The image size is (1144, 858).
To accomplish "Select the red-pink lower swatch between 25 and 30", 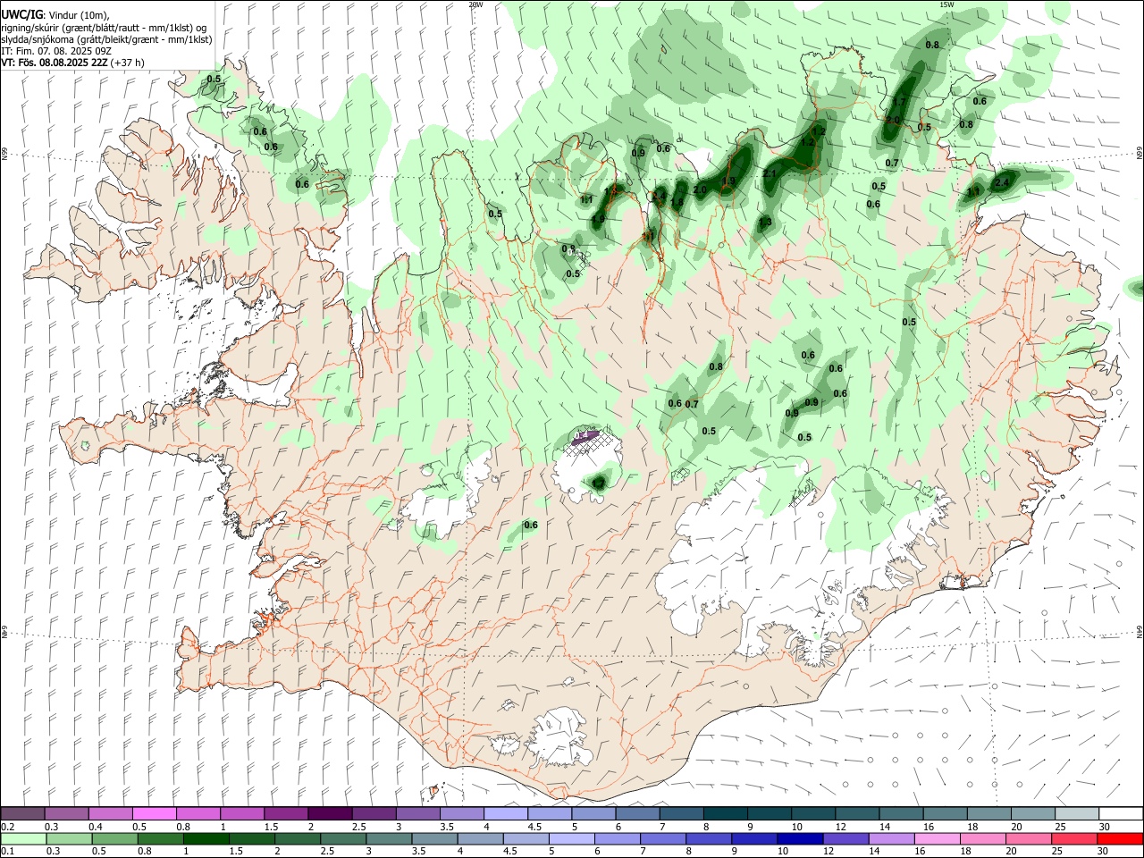I will (1074, 838).
